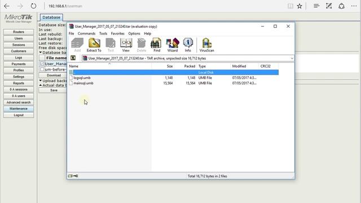
Task: Select the logsql.umb file row
Action: click(173, 78)
